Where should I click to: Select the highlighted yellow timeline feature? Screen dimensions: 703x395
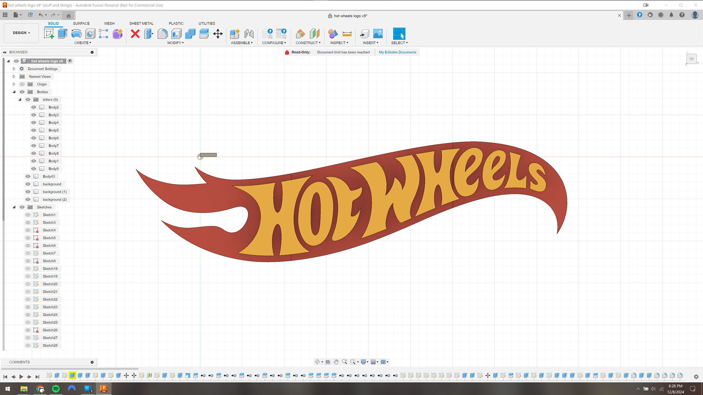72,375
